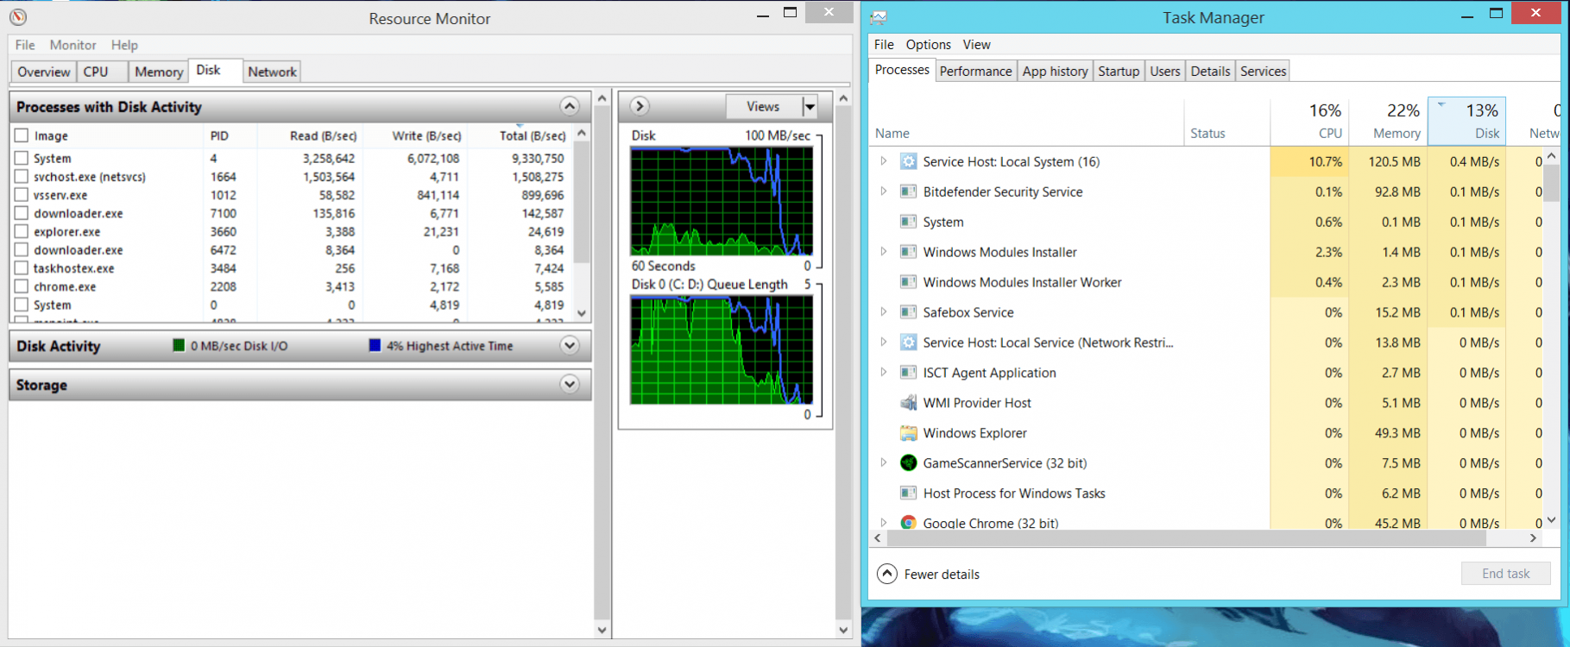Open Task Manager Options menu
This screenshot has width=1570, height=647.
point(928,44)
